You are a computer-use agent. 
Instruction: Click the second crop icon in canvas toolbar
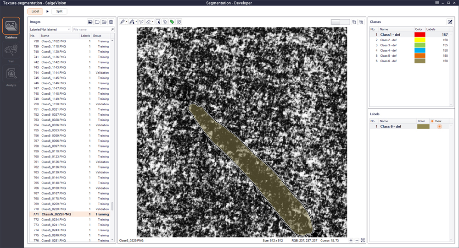click(x=361, y=22)
